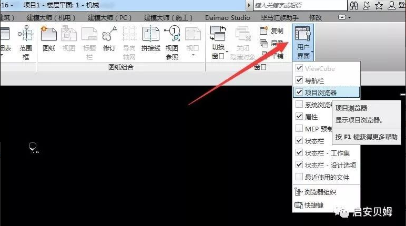Select the Sheet (图纸) tool
The height and width of the screenshot is (226, 406).
(49, 39)
